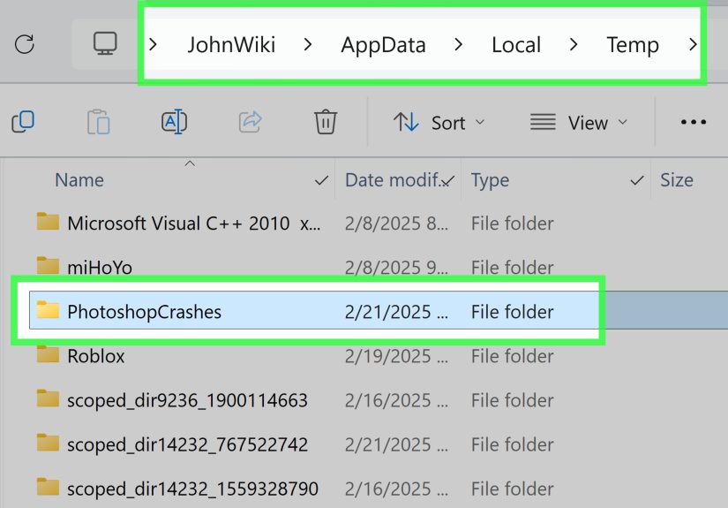Click the Refresh icon
Screen dimensions: 728x508
tap(24, 45)
